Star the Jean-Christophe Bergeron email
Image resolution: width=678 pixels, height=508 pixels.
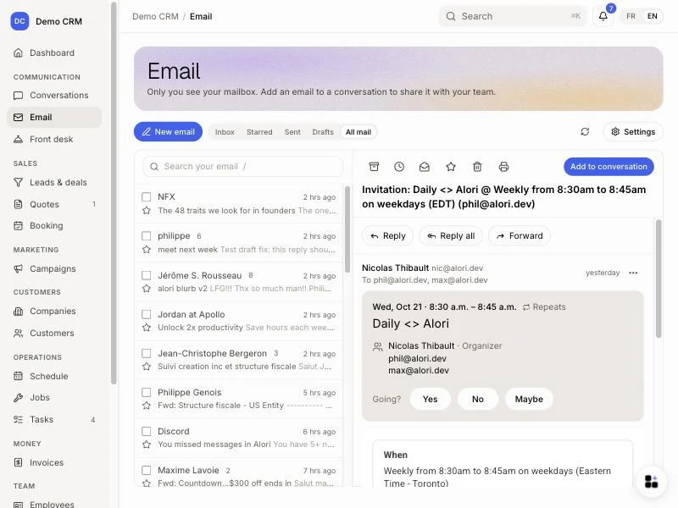tap(147, 367)
